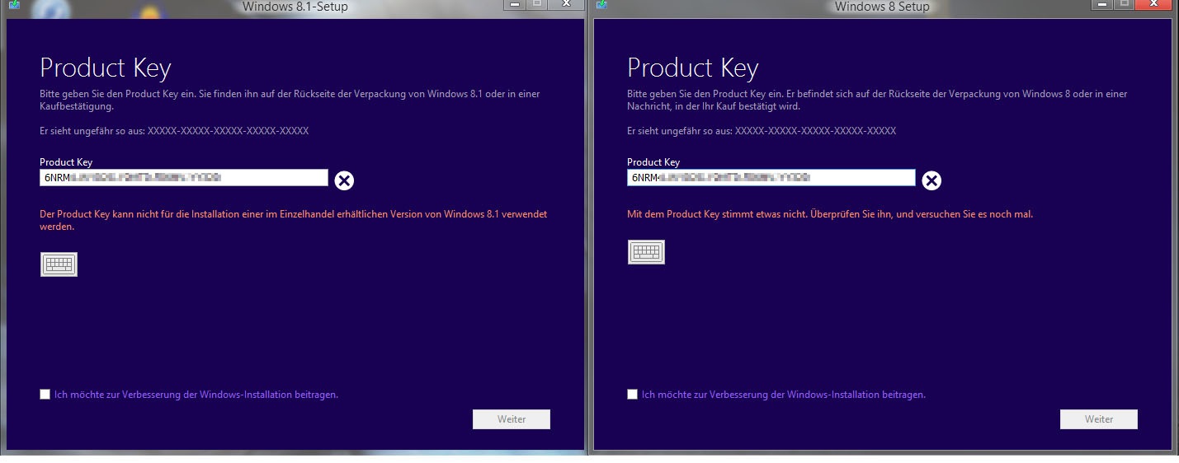Minimize the Windows 8 Setup window
1179x463 pixels.
click(x=1101, y=4)
